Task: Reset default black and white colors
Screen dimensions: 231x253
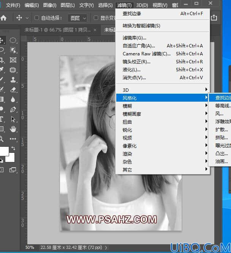Action: 1,161
